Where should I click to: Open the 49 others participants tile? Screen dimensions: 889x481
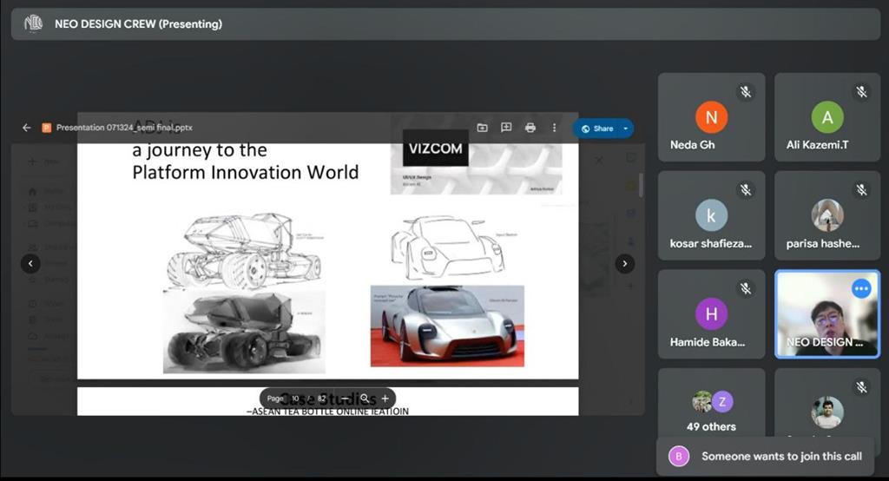(711, 403)
